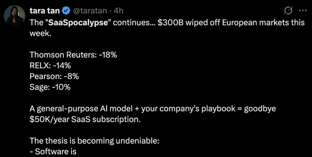The height and width of the screenshot is (157, 312).
Task: Open the @taratan handle link
Action: point(90,11)
